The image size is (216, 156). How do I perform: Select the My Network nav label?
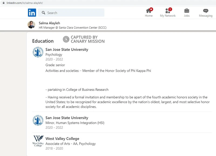168,16
